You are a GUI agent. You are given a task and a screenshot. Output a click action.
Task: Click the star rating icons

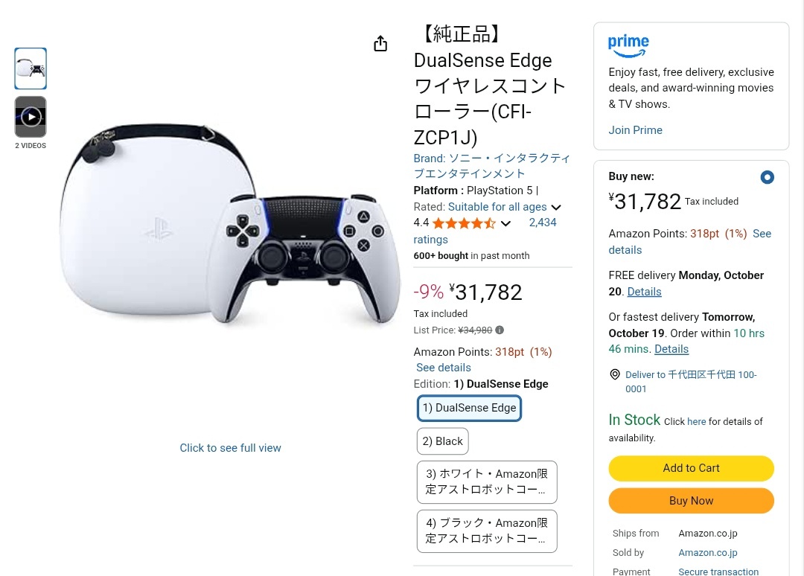[x=464, y=223]
